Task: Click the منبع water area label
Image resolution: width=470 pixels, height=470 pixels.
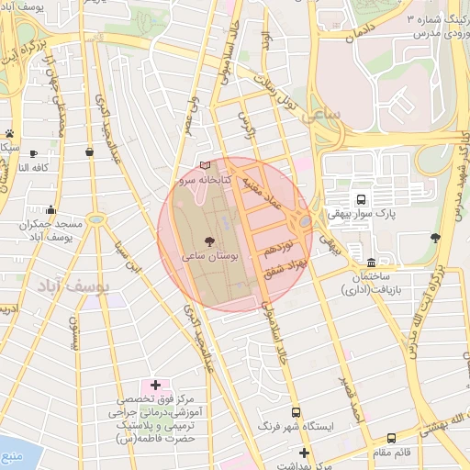Action: (12, 457)
